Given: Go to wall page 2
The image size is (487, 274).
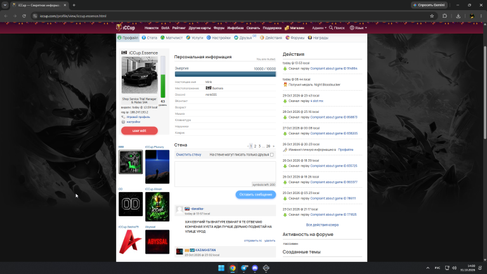Looking at the screenshot, I should pyautogui.click(x=256, y=146).
